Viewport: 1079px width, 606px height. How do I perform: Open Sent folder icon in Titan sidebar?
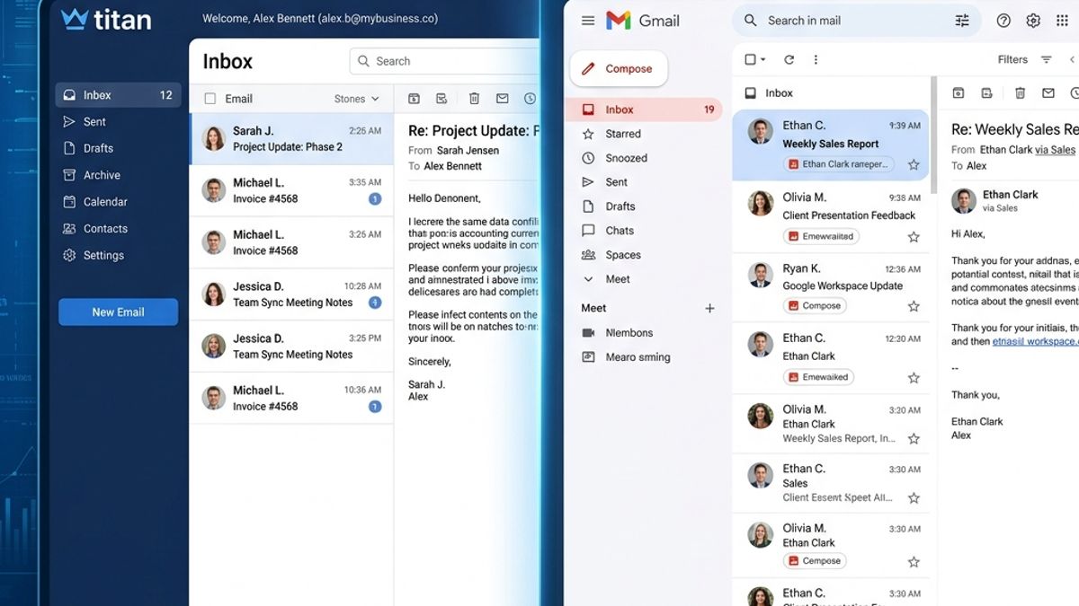(69, 122)
